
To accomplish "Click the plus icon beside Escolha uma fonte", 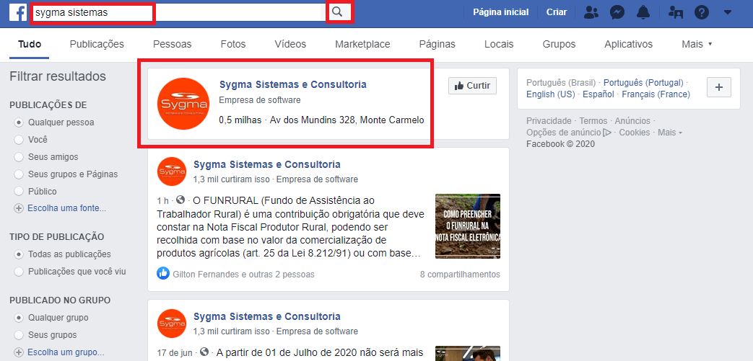I will click(x=19, y=208).
